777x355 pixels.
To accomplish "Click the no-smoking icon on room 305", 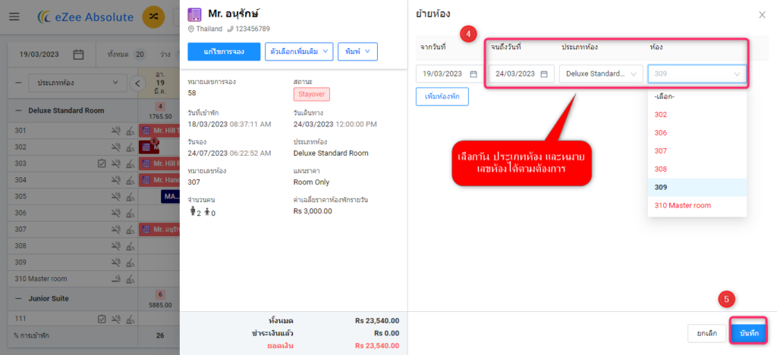I will click(116, 196).
